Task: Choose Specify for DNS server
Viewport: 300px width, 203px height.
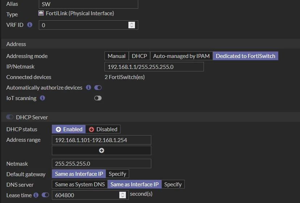Action: (x=173, y=184)
